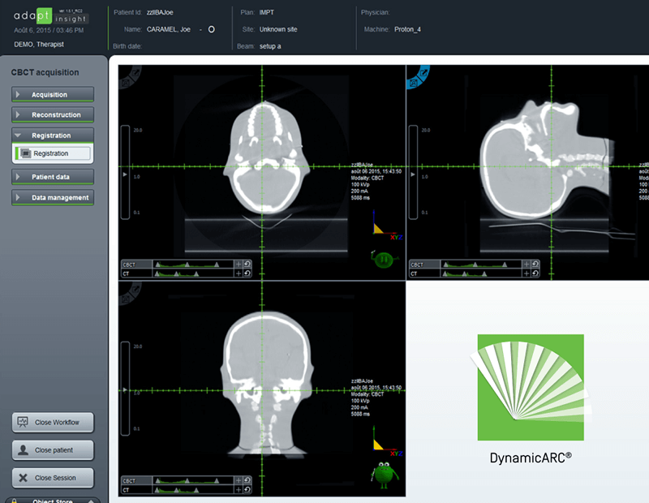The image size is (649, 503).
Task: Toggle the CBCT layer label in sagittal view
Action: [x=424, y=264]
